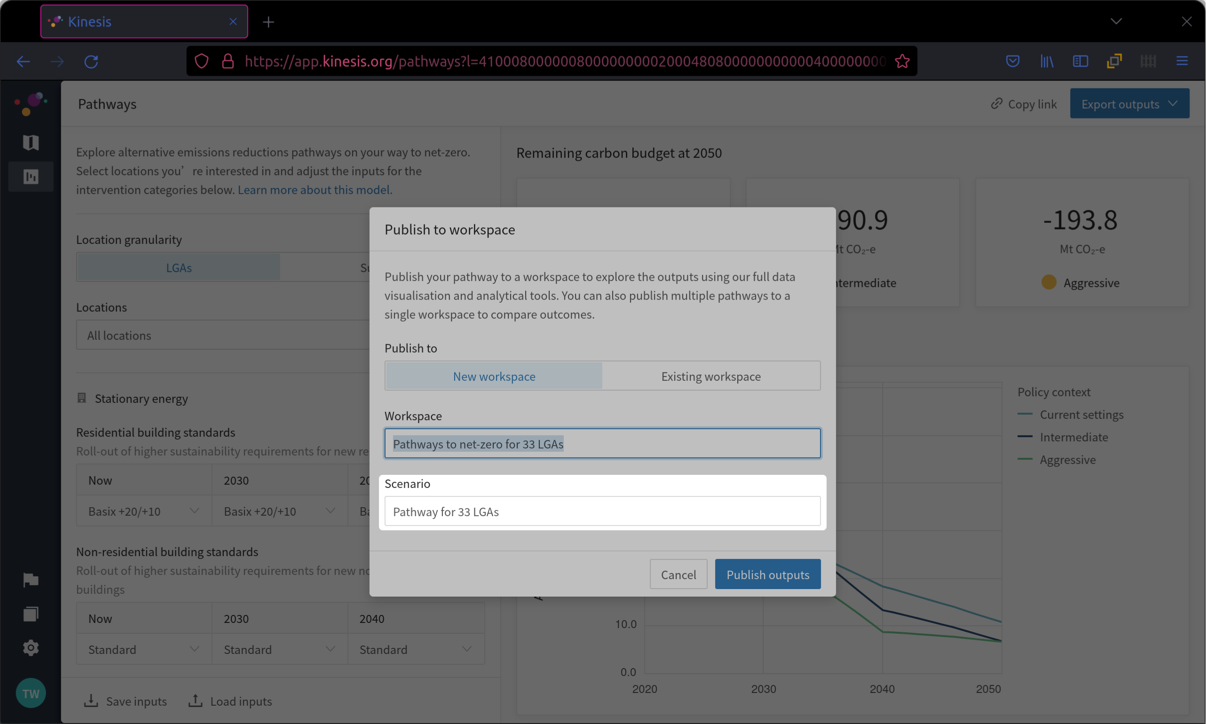This screenshot has width=1206, height=724.
Task: Click the Save inputs download icon
Action: [x=91, y=701]
